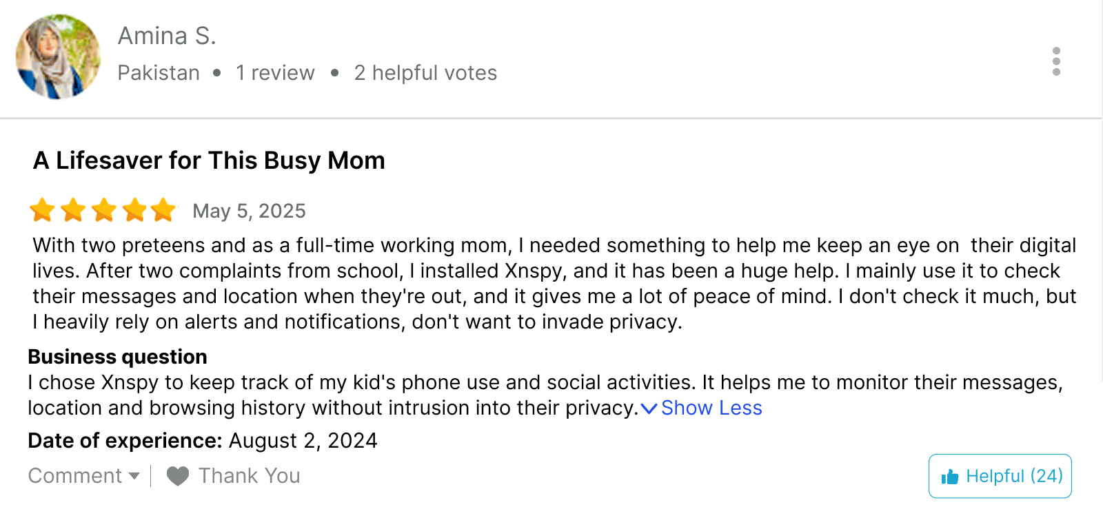Open the Comment menu
This screenshot has height=509, width=1103.
[x=84, y=476]
